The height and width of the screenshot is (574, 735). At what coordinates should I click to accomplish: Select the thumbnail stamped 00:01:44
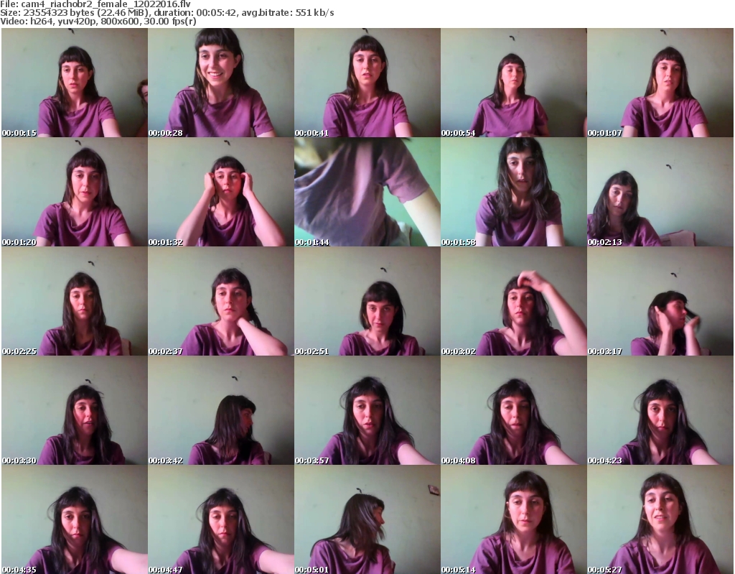click(x=367, y=192)
